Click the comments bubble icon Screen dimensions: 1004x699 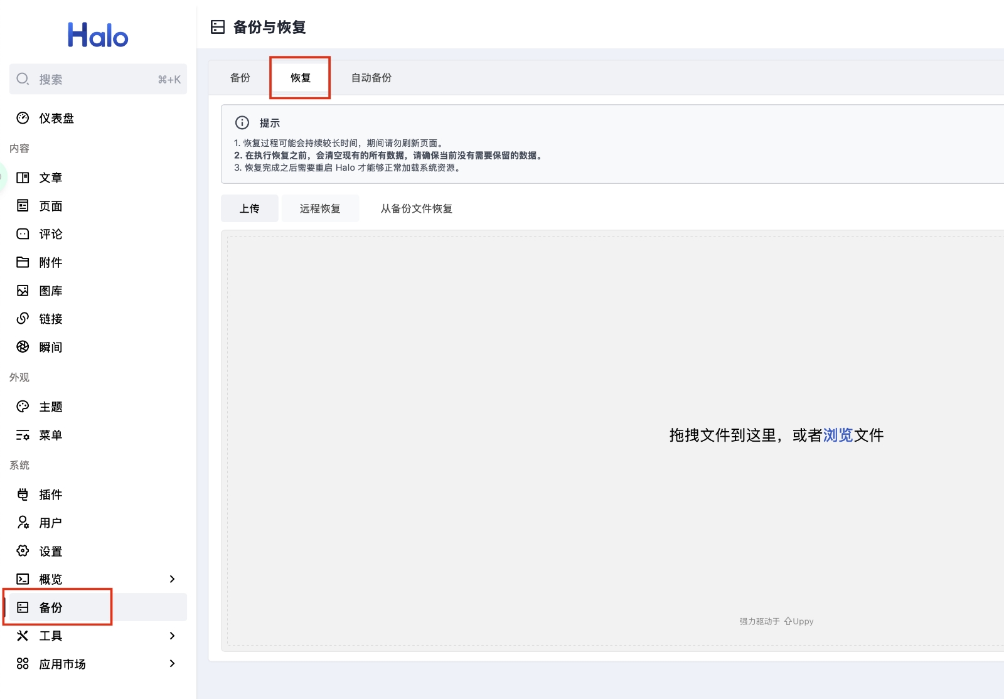[x=23, y=234]
